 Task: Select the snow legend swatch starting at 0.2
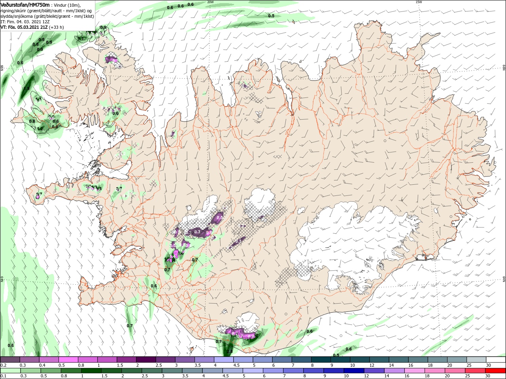(10, 360)
